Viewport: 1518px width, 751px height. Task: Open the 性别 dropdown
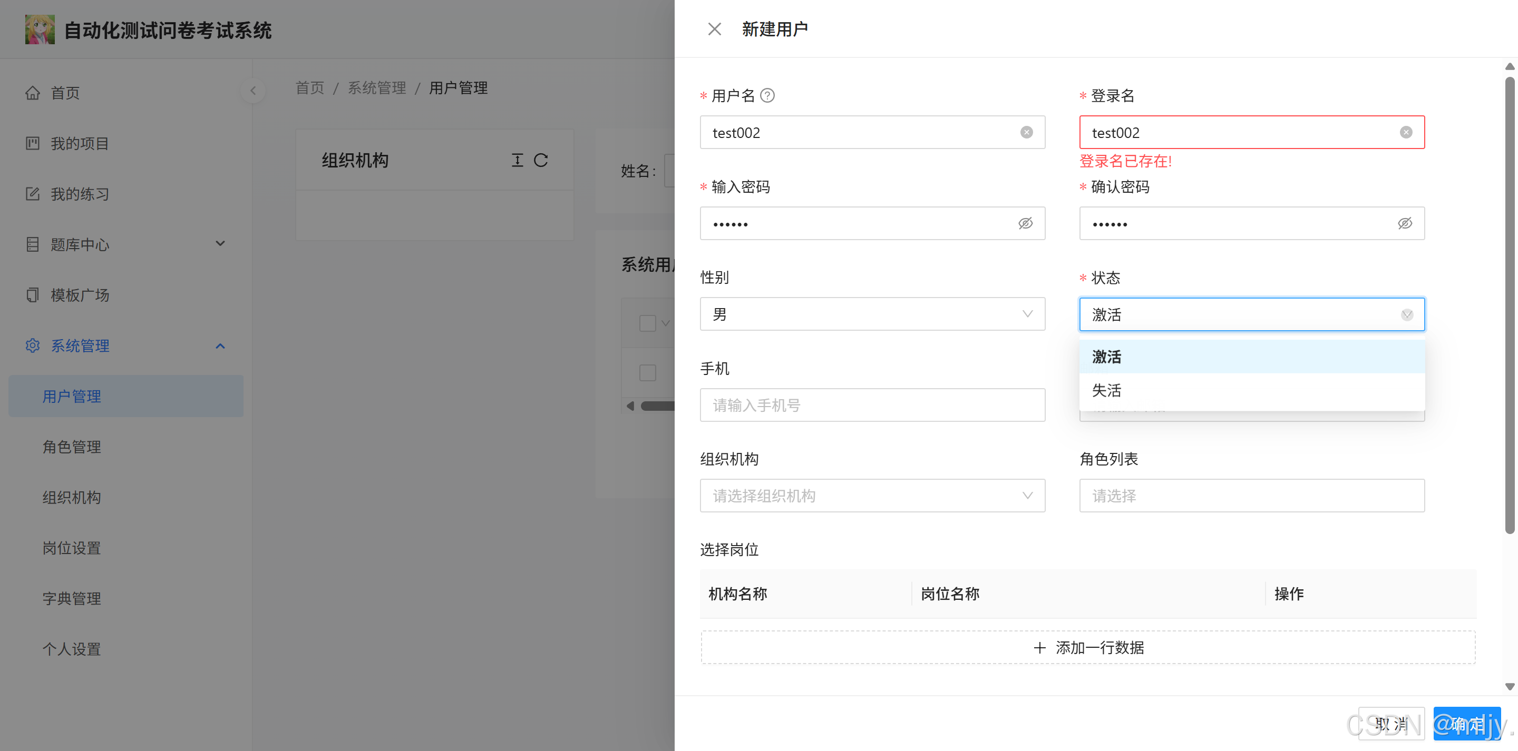pyautogui.click(x=872, y=314)
